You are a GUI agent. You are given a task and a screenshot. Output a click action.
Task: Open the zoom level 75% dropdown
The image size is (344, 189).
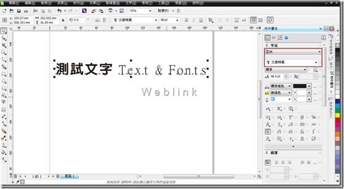tap(150, 11)
